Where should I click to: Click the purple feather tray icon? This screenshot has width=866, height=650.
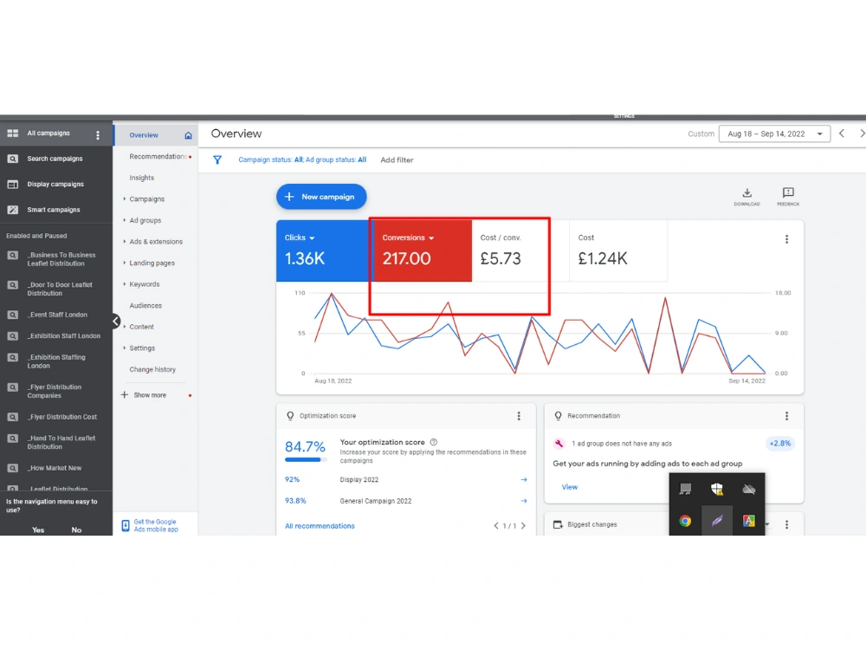pos(717,521)
